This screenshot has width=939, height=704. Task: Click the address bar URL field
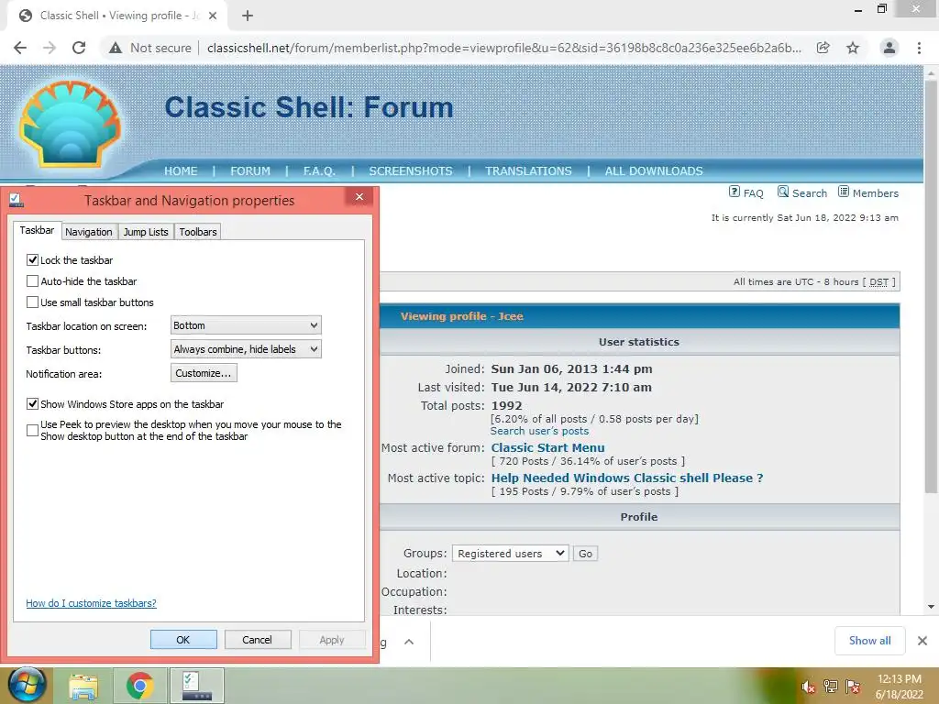click(503, 48)
